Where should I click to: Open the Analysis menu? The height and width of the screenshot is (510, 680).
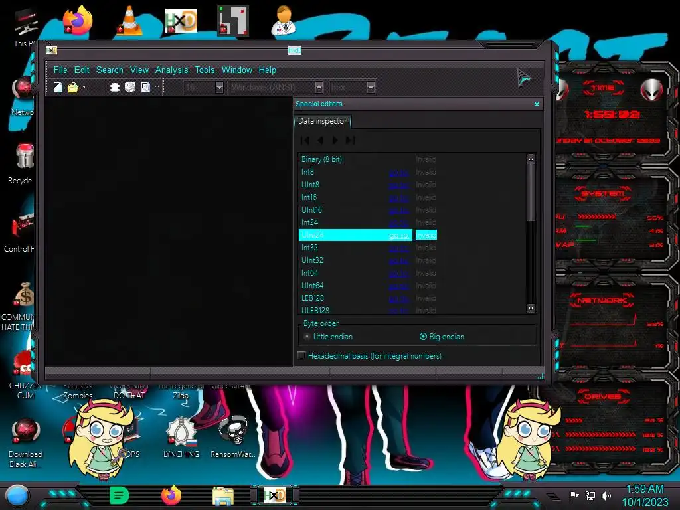(x=171, y=70)
